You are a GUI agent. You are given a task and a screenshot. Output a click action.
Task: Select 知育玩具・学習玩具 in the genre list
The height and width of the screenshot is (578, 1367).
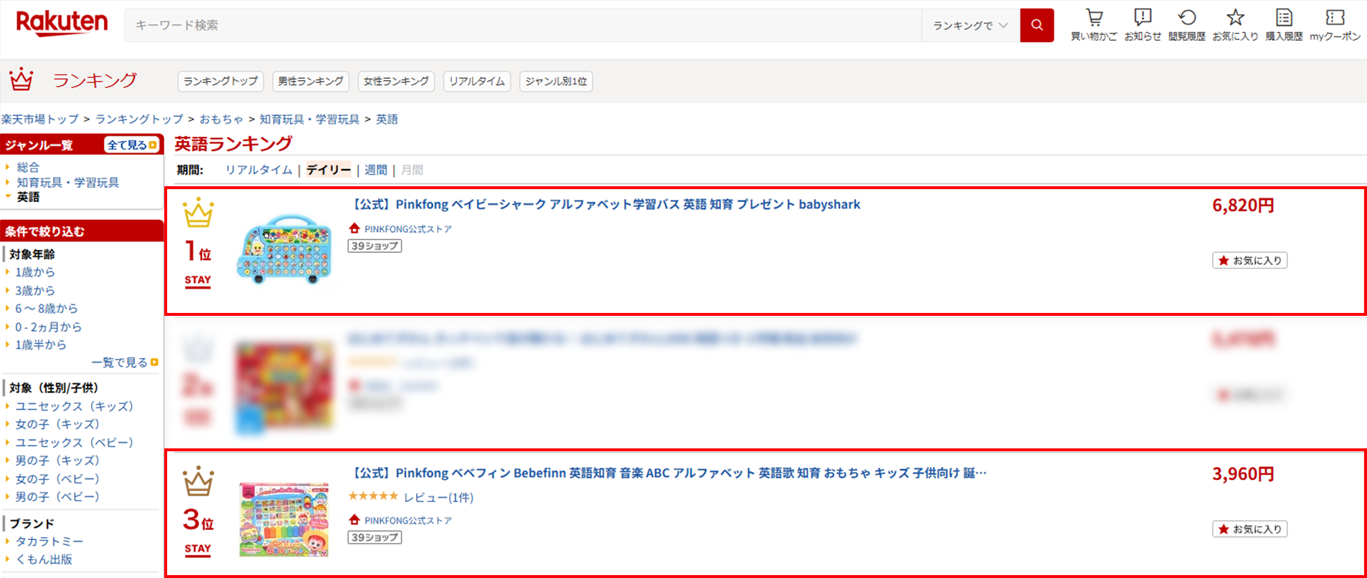68,182
